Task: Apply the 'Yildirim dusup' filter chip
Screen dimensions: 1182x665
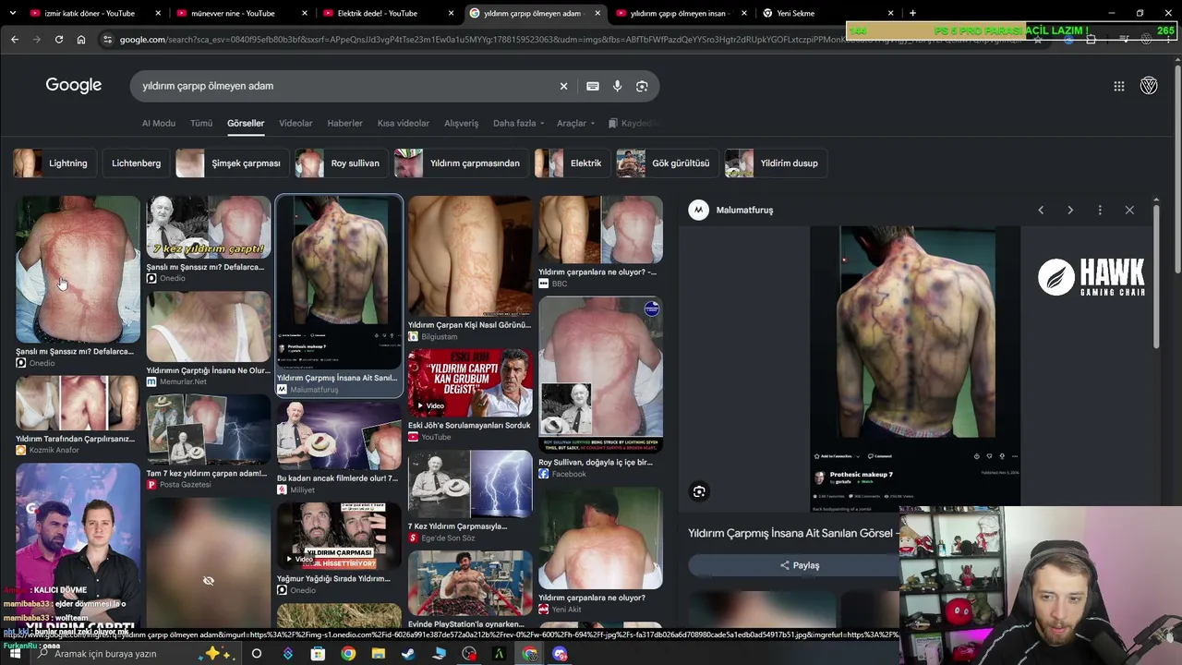Action: 776,163
